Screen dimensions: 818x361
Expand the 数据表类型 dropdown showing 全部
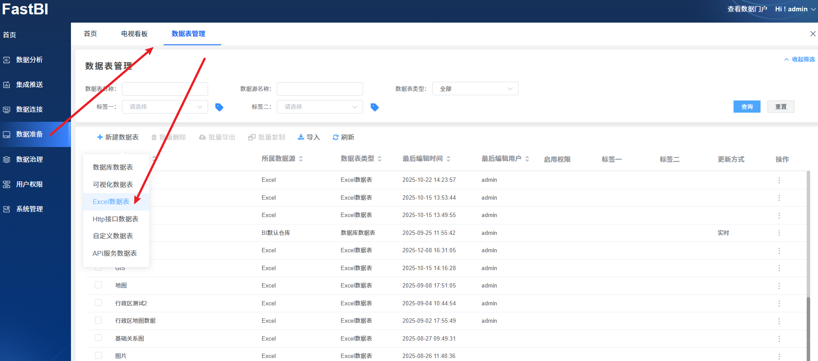(475, 89)
